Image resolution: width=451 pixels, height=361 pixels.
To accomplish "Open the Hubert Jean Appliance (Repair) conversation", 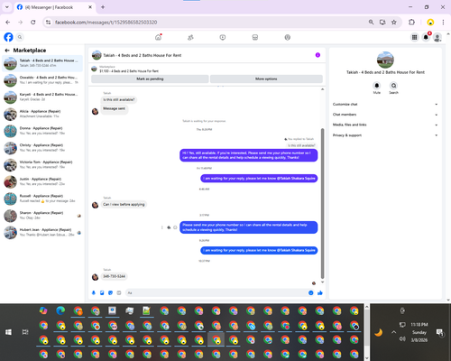I will point(42,232).
